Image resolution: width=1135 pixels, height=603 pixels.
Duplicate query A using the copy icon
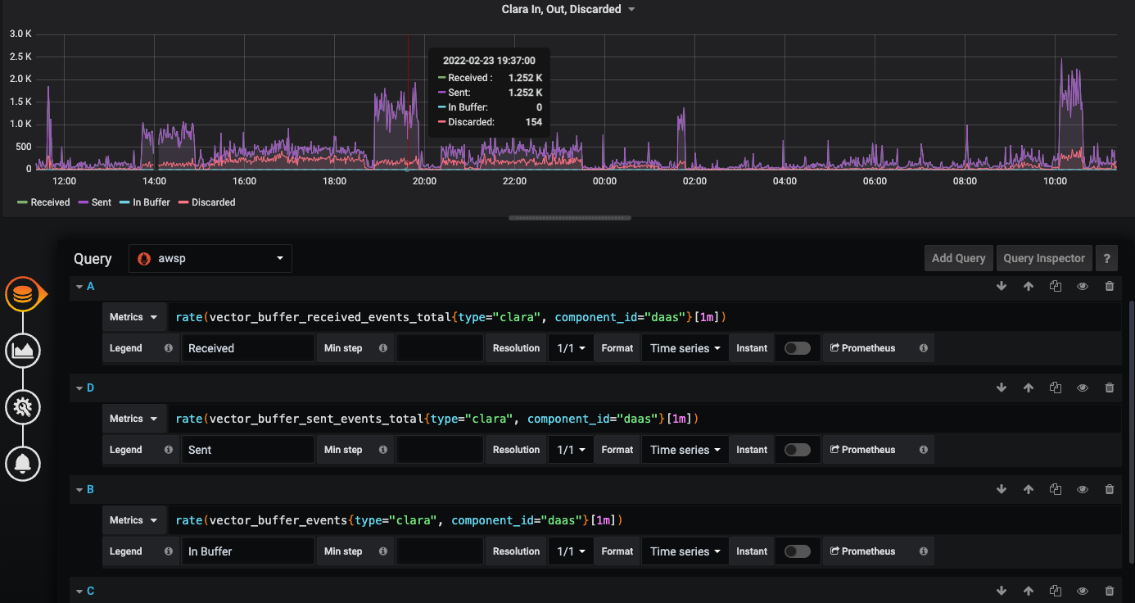[x=1055, y=286]
